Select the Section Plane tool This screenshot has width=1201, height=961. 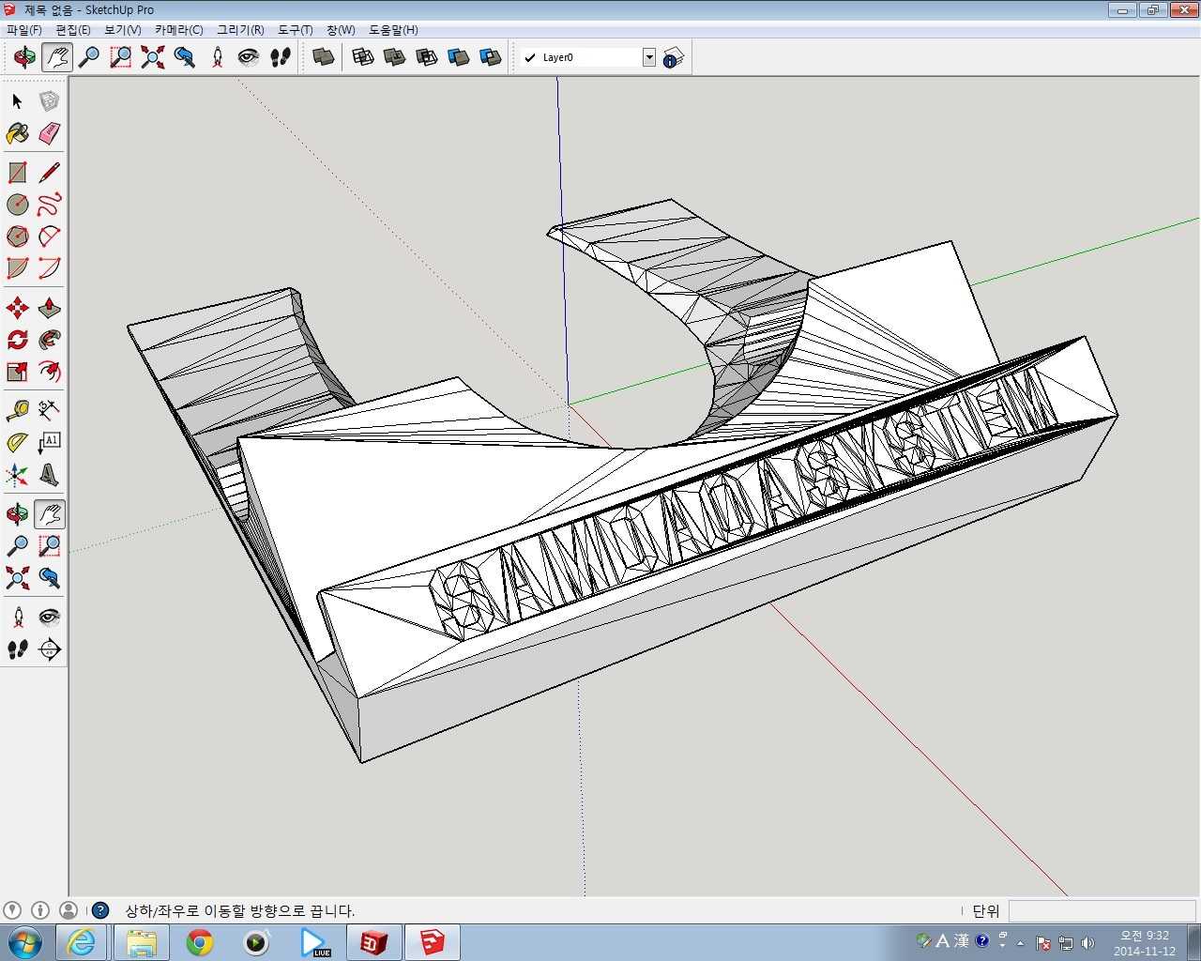(x=49, y=649)
